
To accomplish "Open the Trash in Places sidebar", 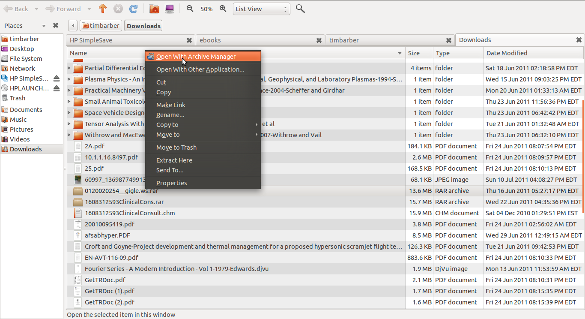I will pos(18,98).
